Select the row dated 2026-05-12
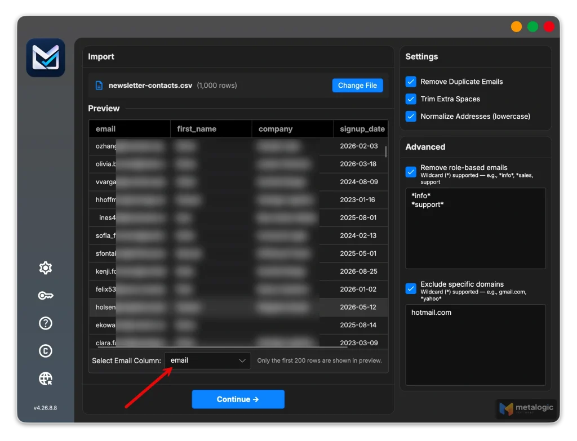The width and height of the screenshot is (577, 441). [238, 307]
